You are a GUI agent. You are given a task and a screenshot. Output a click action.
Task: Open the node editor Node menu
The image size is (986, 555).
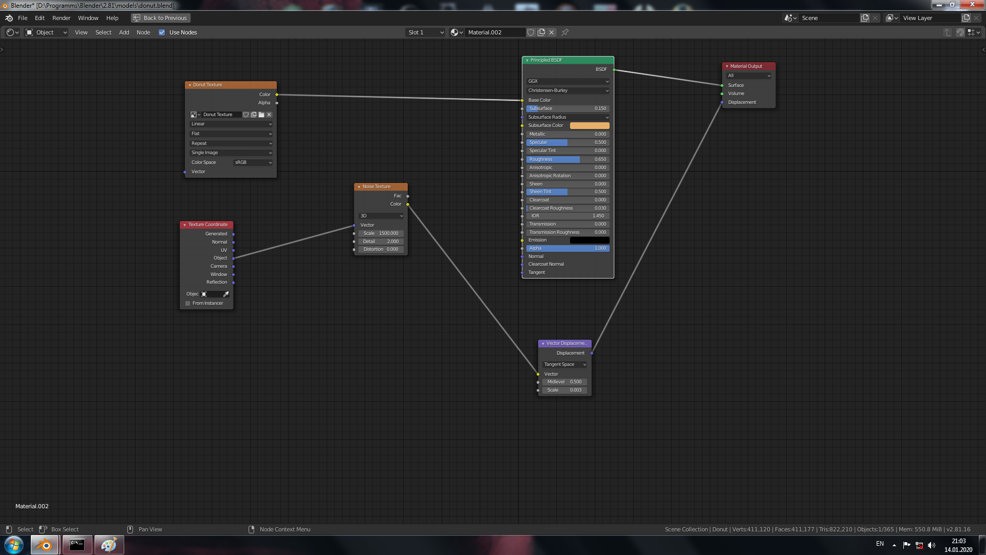click(143, 32)
